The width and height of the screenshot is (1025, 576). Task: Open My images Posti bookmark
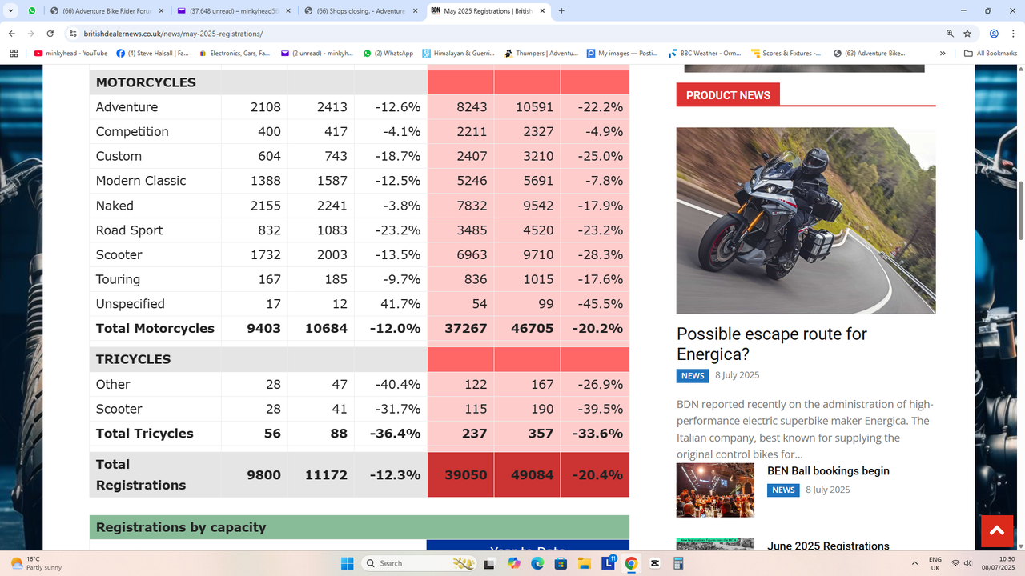point(622,54)
